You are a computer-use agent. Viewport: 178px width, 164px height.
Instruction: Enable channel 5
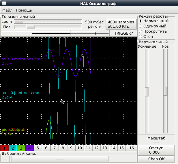38,148
